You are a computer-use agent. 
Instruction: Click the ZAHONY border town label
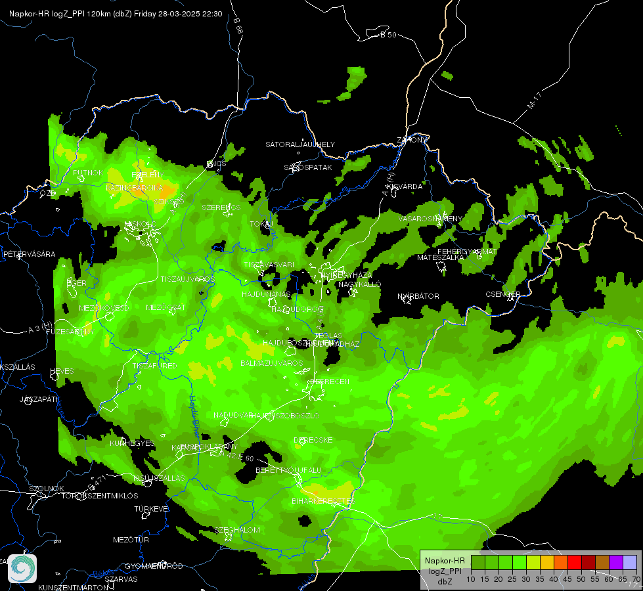411,140
